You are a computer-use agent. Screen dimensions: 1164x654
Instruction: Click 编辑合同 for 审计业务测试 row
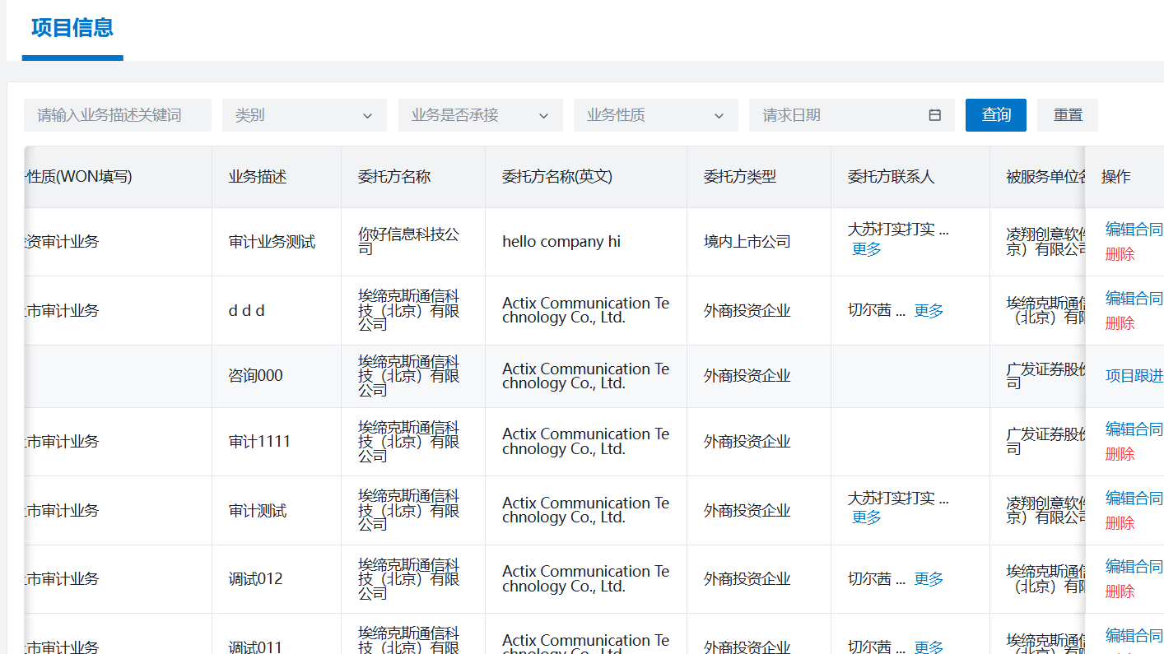click(x=1134, y=230)
